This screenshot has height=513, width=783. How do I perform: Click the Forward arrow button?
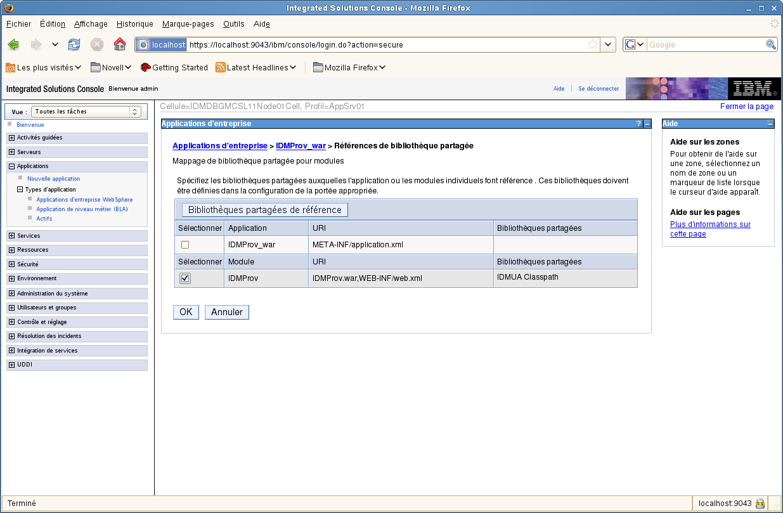[36, 44]
